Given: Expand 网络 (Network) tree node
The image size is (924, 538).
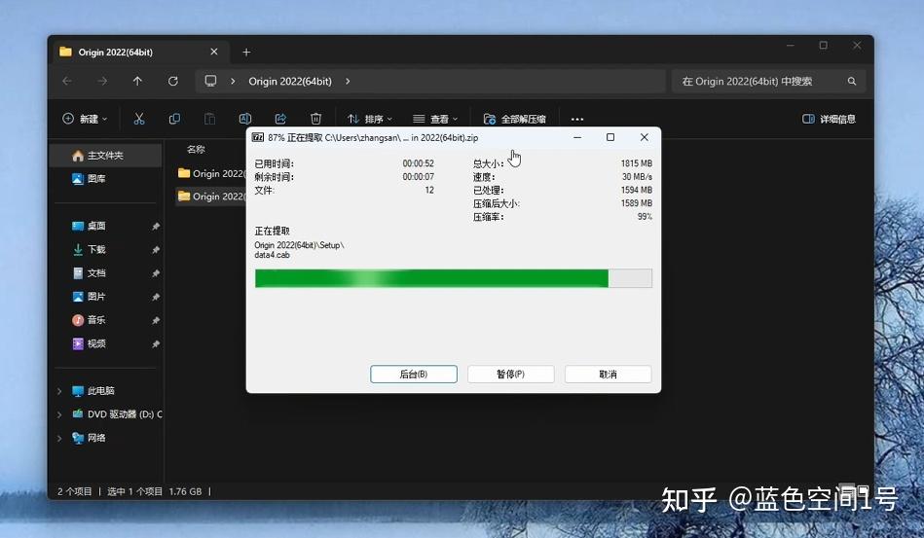Looking at the screenshot, I should point(59,438).
